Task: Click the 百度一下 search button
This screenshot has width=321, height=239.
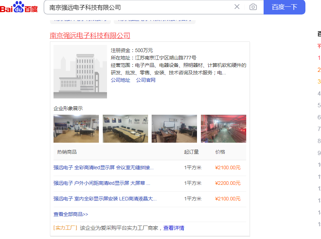Action: [285, 7]
